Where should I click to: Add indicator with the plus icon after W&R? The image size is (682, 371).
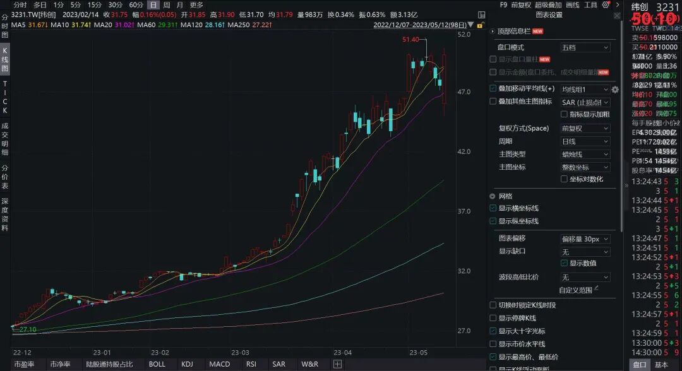click(337, 364)
